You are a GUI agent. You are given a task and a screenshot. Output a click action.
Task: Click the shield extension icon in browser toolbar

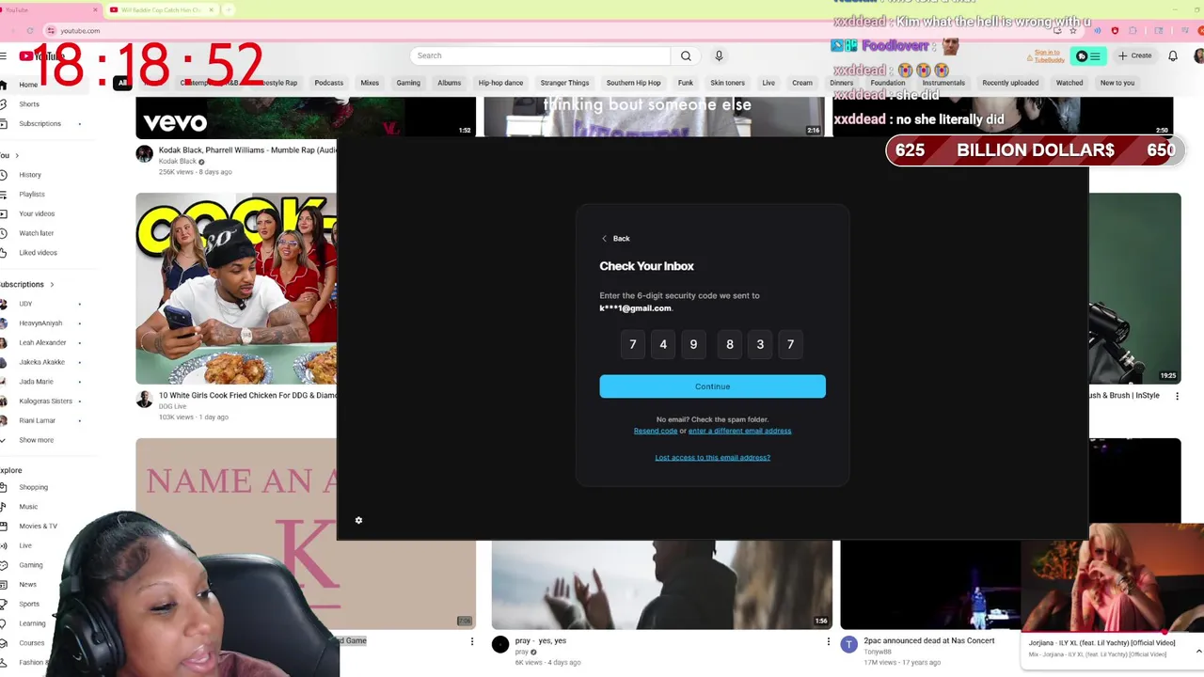pyautogui.click(x=1115, y=31)
